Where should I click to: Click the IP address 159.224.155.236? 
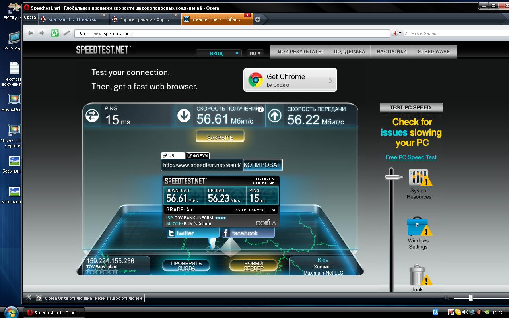pyautogui.click(x=110, y=261)
